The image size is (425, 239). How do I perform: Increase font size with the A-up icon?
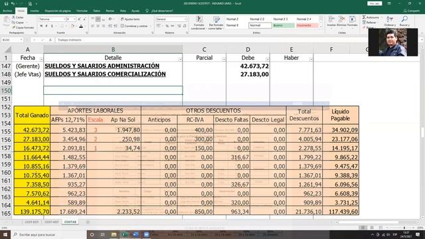coord(79,19)
